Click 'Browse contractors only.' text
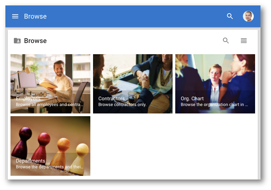Image resolution: width=271 pixels, height=190 pixels. pyautogui.click(x=122, y=105)
